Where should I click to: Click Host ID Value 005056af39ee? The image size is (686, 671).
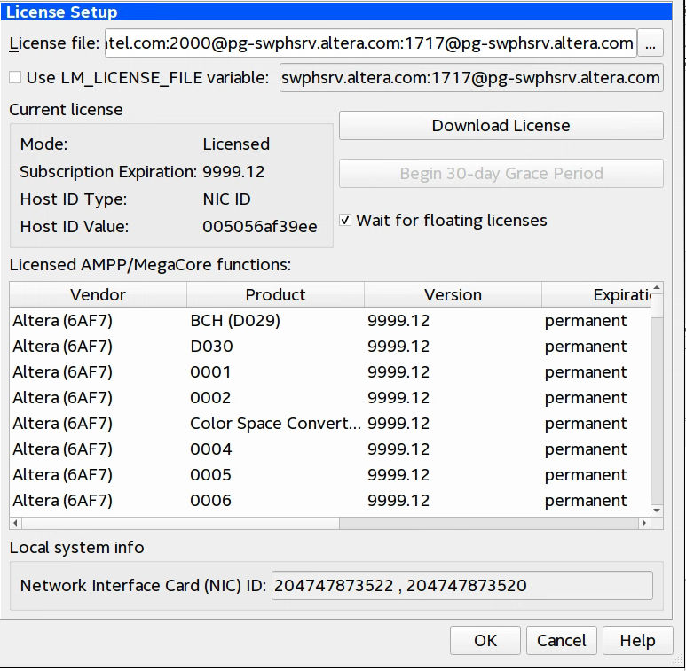(x=260, y=227)
